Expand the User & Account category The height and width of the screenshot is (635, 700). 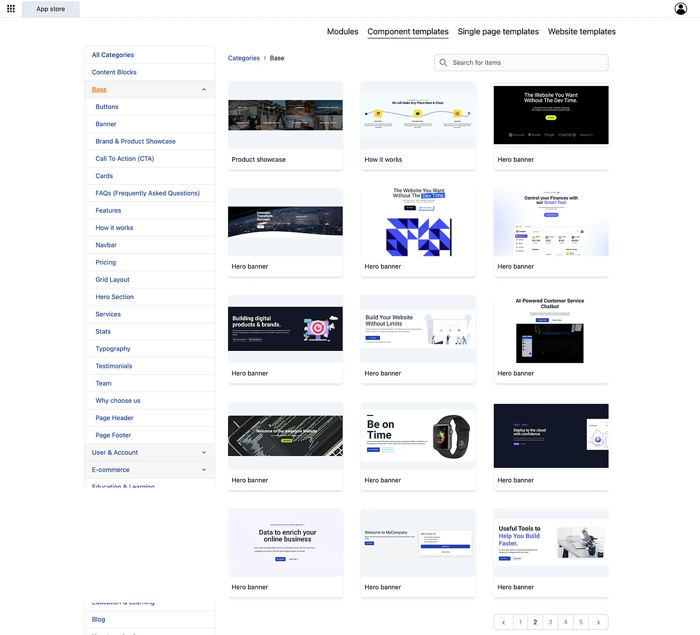(204, 452)
